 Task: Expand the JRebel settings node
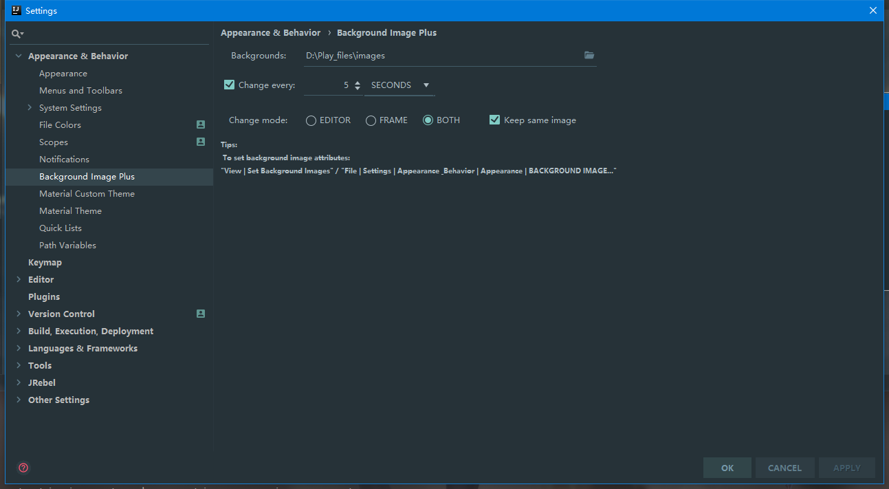click(x=19, y=382)
